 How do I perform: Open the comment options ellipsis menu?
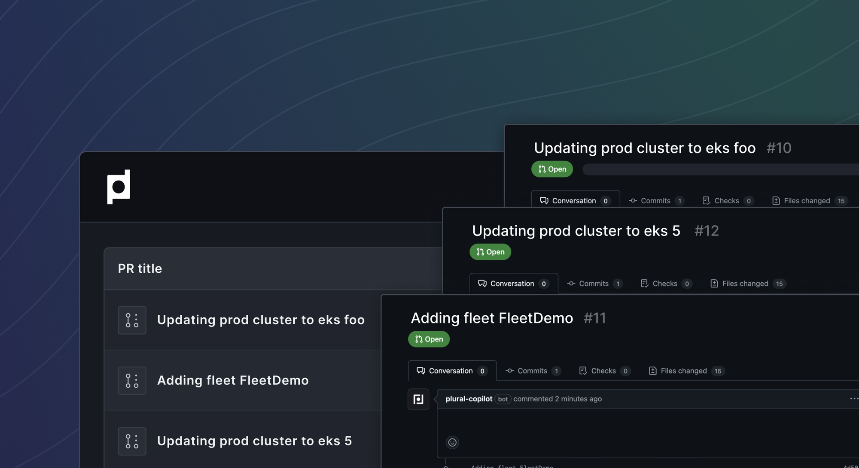click(x=853, y=399)
